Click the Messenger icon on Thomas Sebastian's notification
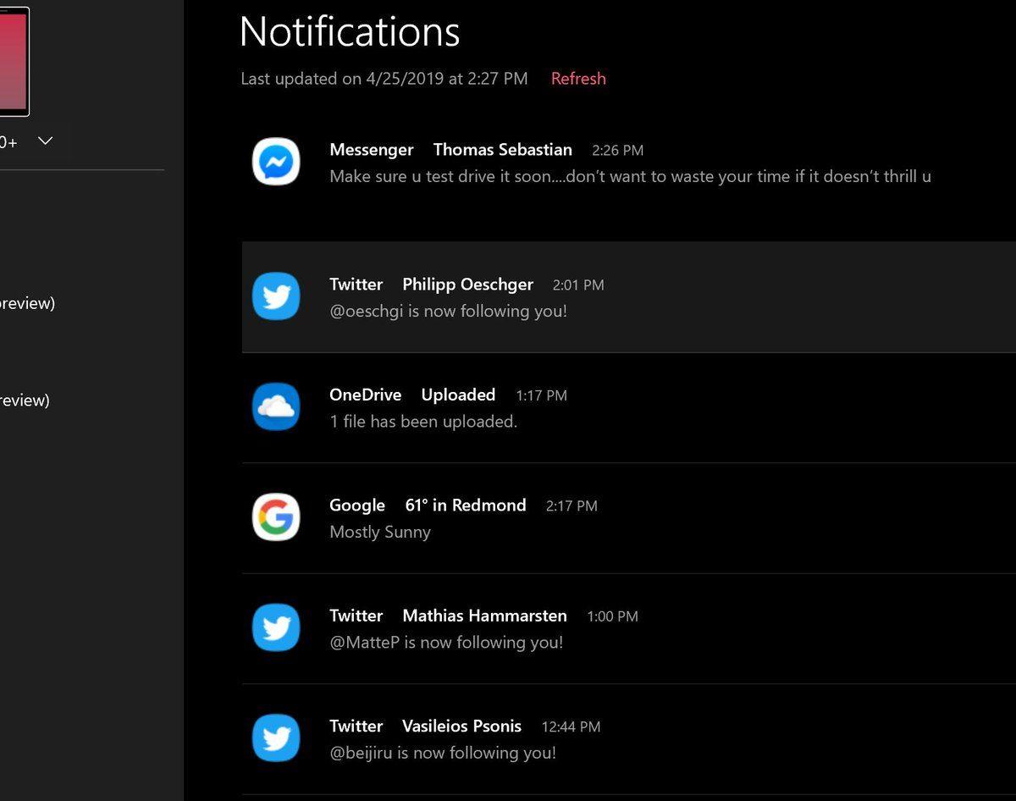The width and height of the screenshot is (1016, 801). click(275, 161)
